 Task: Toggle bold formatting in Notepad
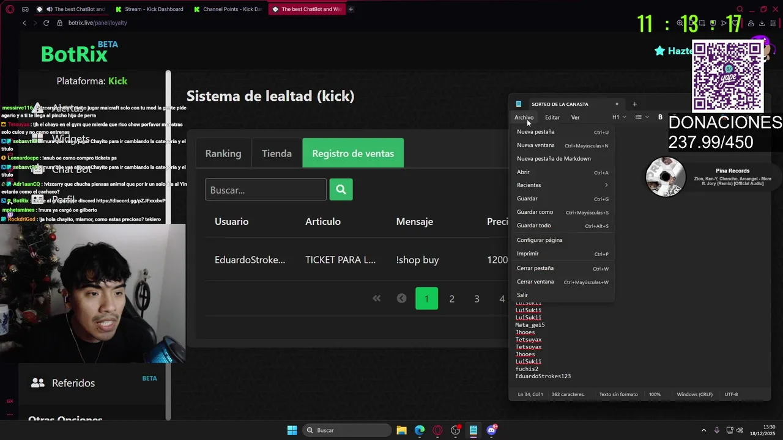660,117
